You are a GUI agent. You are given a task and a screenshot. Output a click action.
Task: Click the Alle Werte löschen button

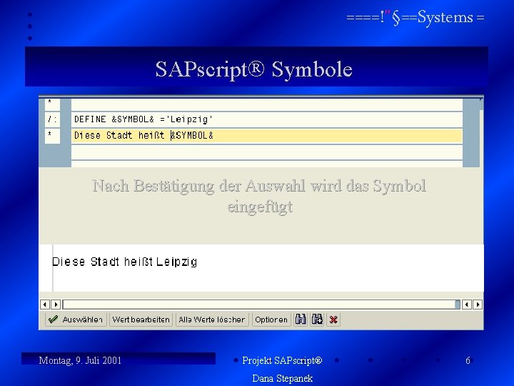[212, 320]
